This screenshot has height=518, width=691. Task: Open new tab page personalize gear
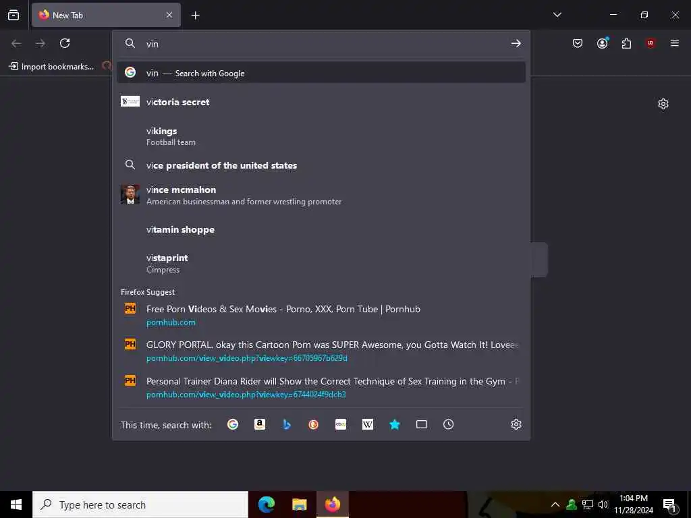point(663,104)
